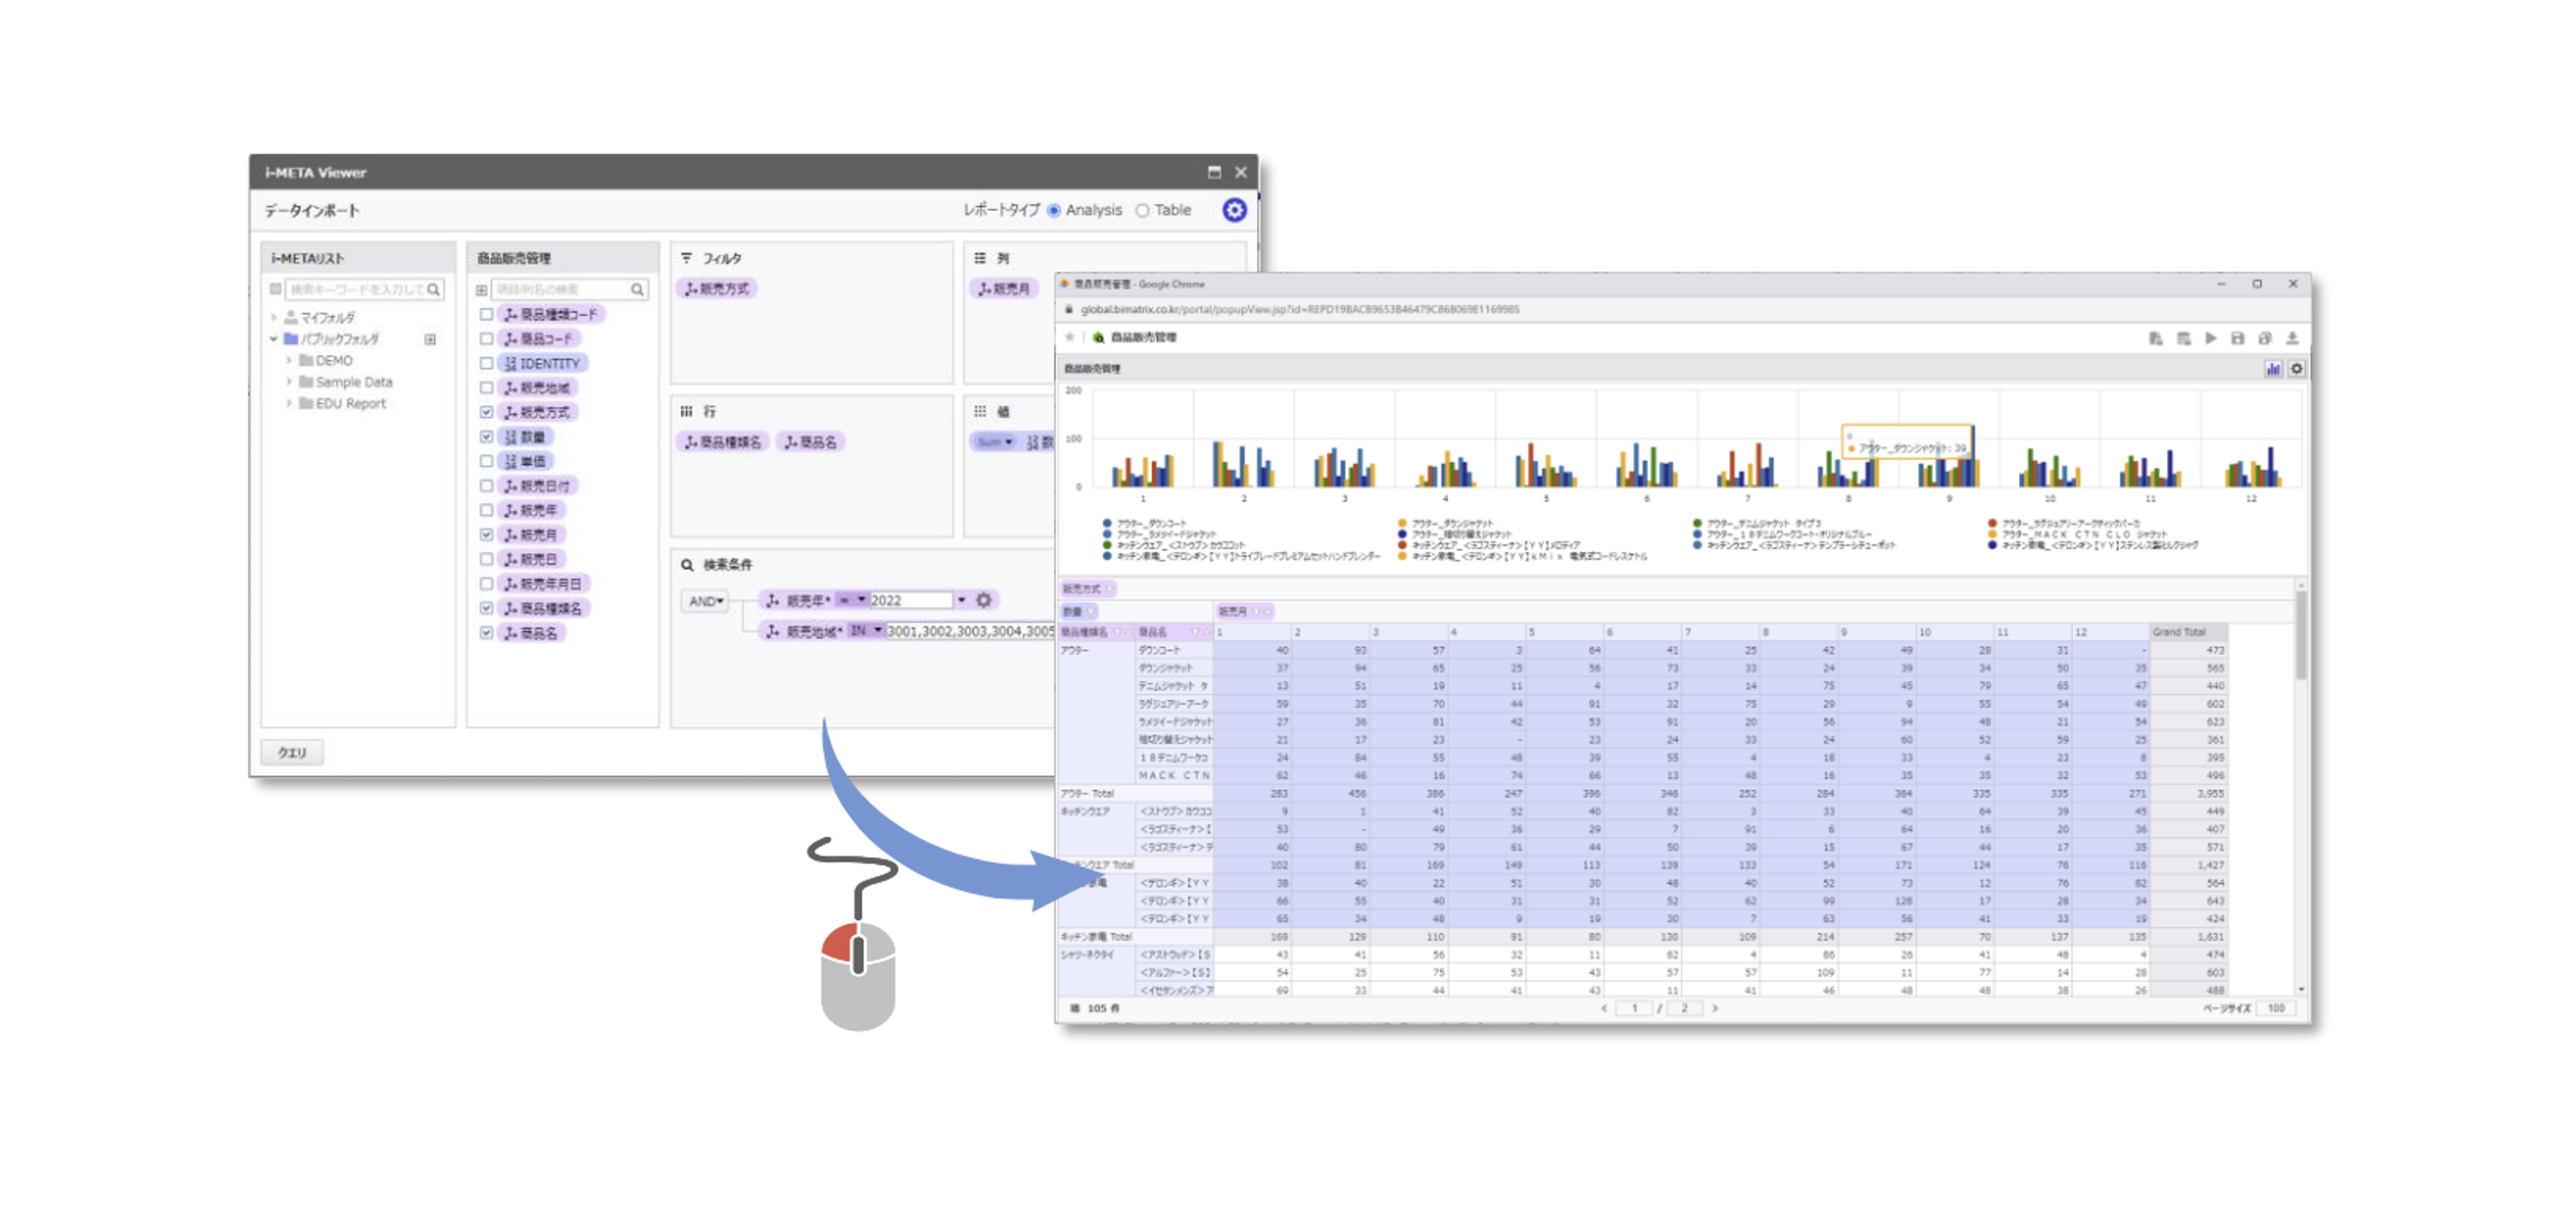Click the 商品種類名 chip in the 行 area
2576x1227 pixels.
click(723, 442)
